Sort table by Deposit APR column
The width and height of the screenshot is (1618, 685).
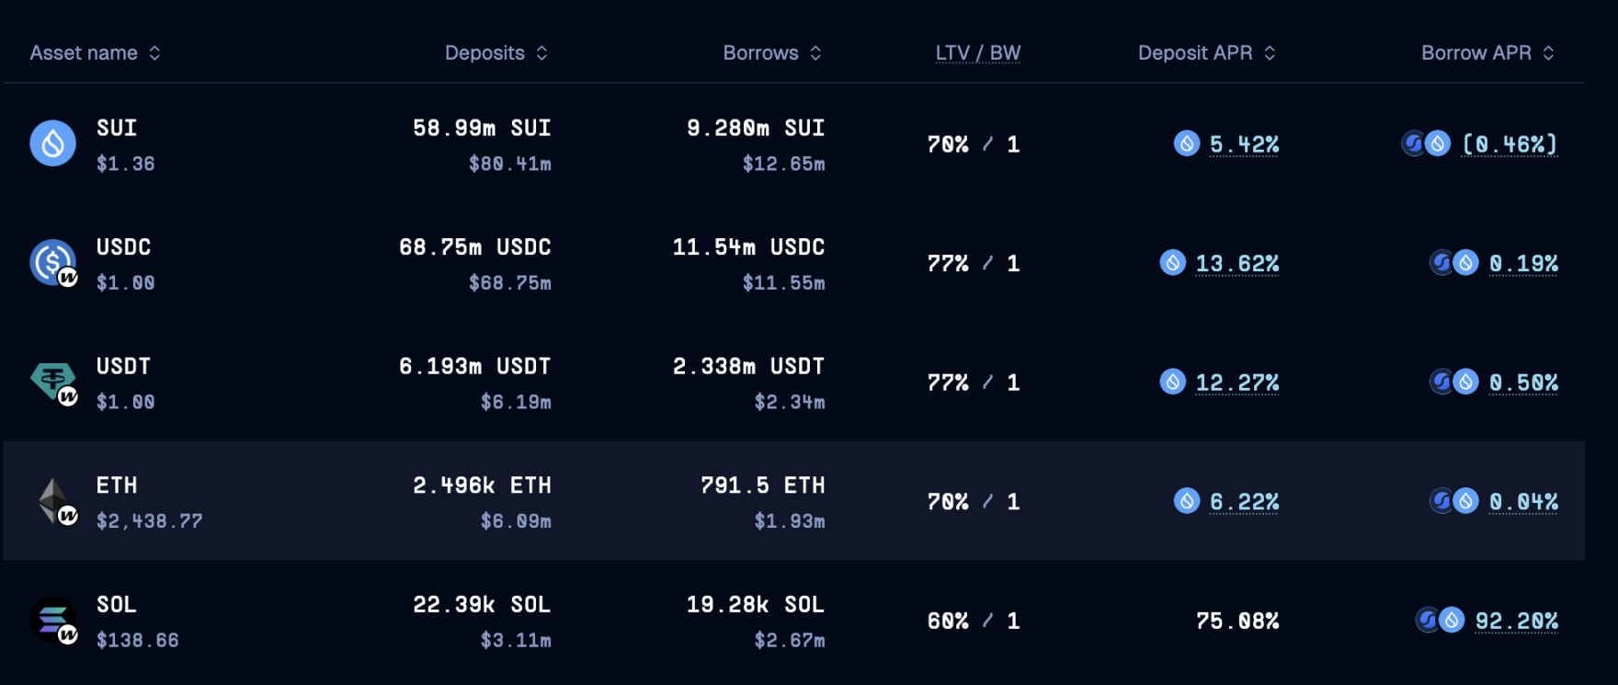coord(1207,53)
